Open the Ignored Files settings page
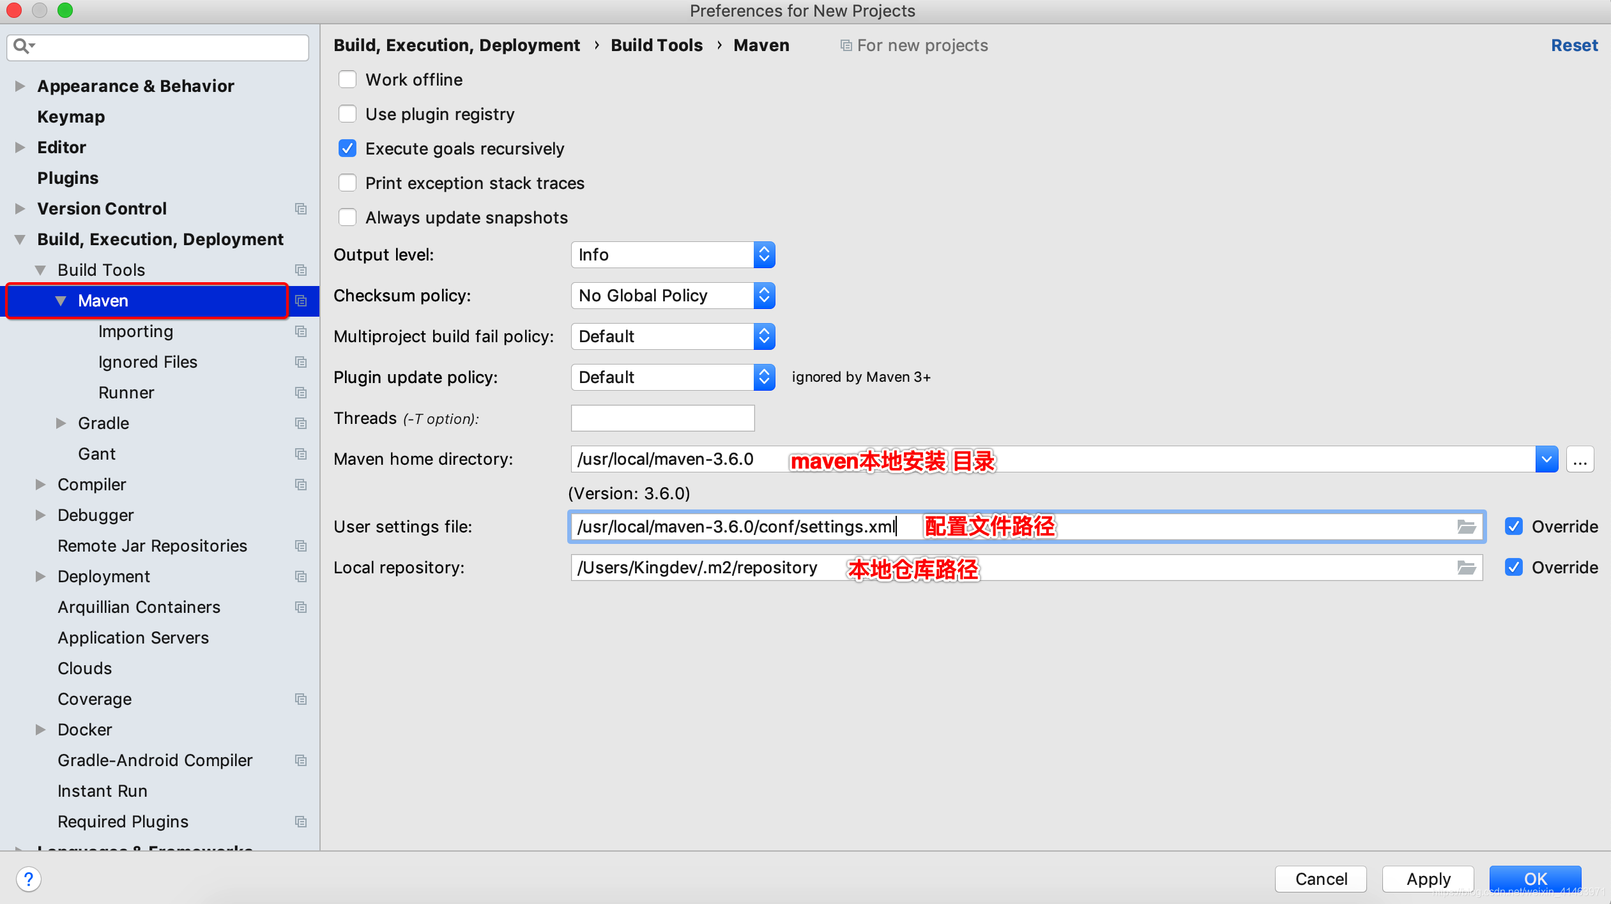 pyautogui.click(x=148, y=362)
